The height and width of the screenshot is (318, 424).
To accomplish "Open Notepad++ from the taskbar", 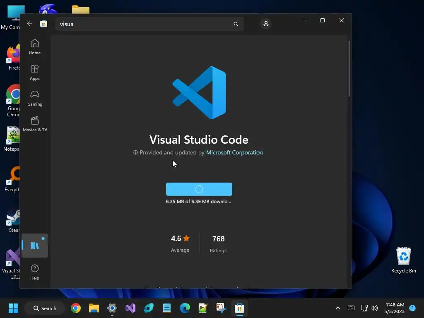I will pos(203,308).
